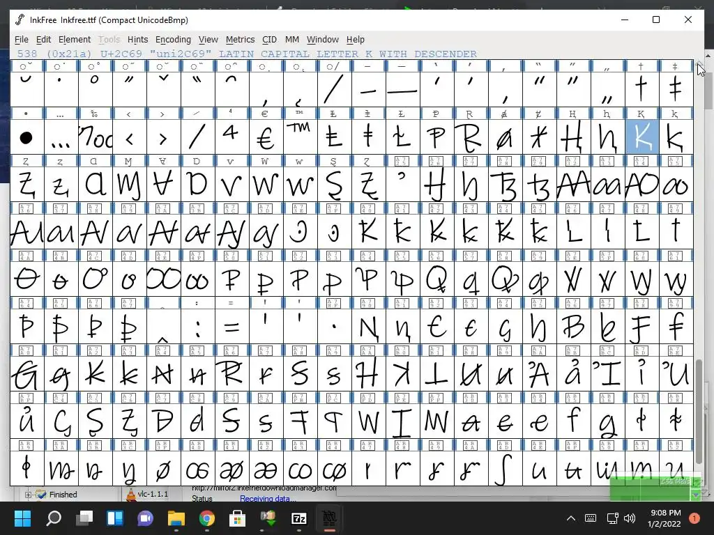Viewport: 714px width, 535px height.
Task: Select the Finished tree item in background window
Action: [63, 495]
